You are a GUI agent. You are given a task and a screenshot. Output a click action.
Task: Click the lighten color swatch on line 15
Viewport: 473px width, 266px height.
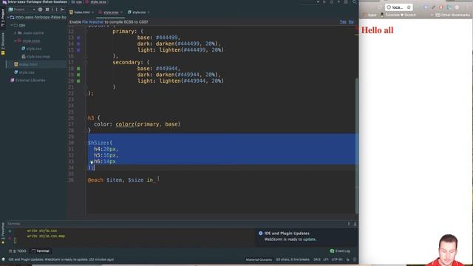[78, 50]
